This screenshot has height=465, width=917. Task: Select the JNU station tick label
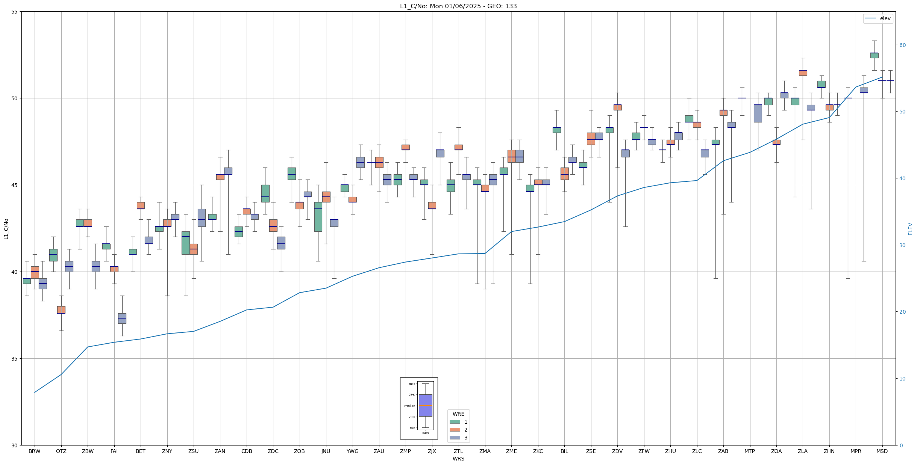coord(326,451)
